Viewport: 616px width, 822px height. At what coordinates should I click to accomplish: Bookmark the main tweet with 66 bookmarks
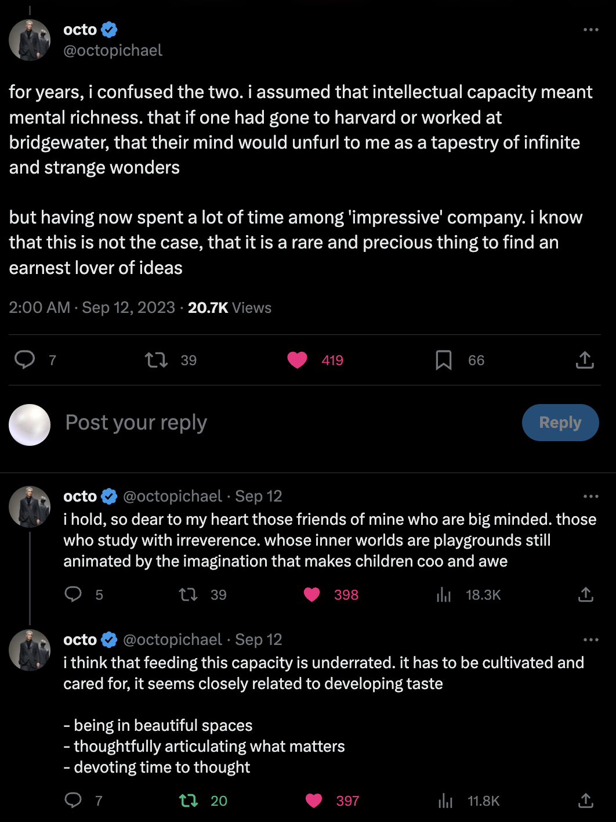pyautogui.click(x=444, y=360)
